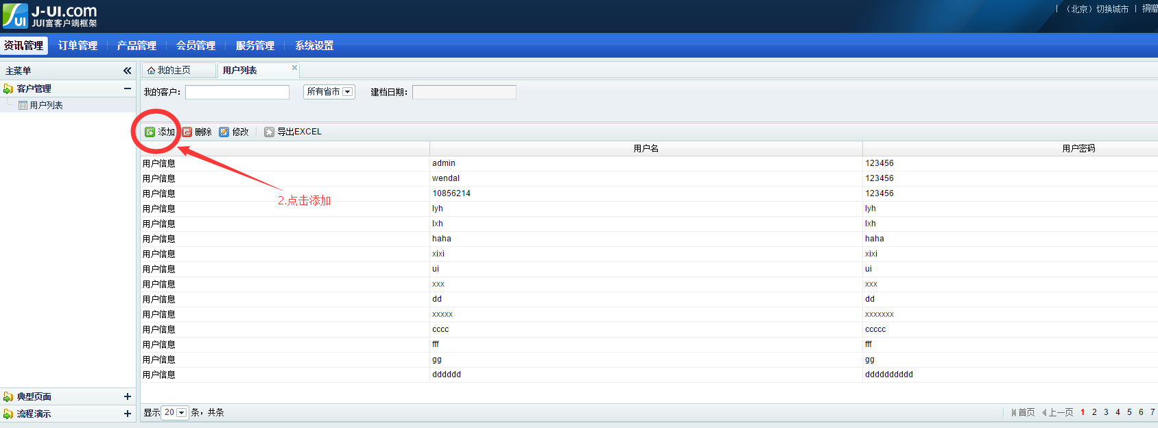The width and height of the screenshot is (1158, 428).
Task: Go to page 5 in pagination
Action: (x=1129, y=412)
